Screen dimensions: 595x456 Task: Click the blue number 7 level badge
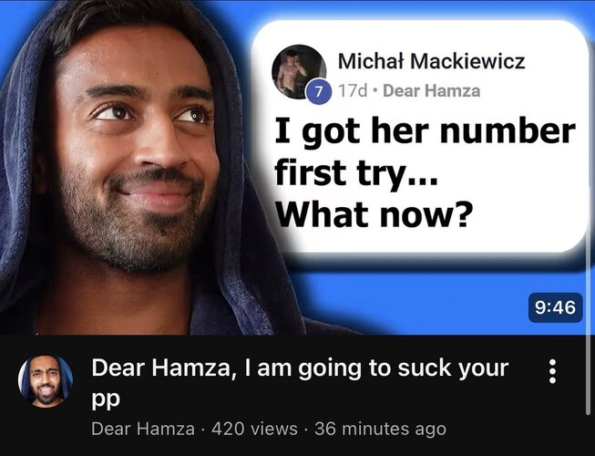(319, 91)
